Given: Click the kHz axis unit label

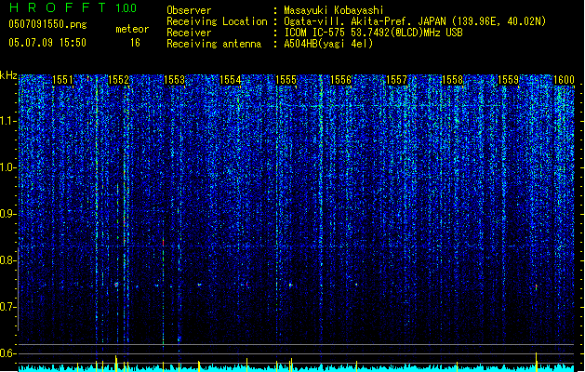Looking at the screenshot, I should [x=8, y=75].
